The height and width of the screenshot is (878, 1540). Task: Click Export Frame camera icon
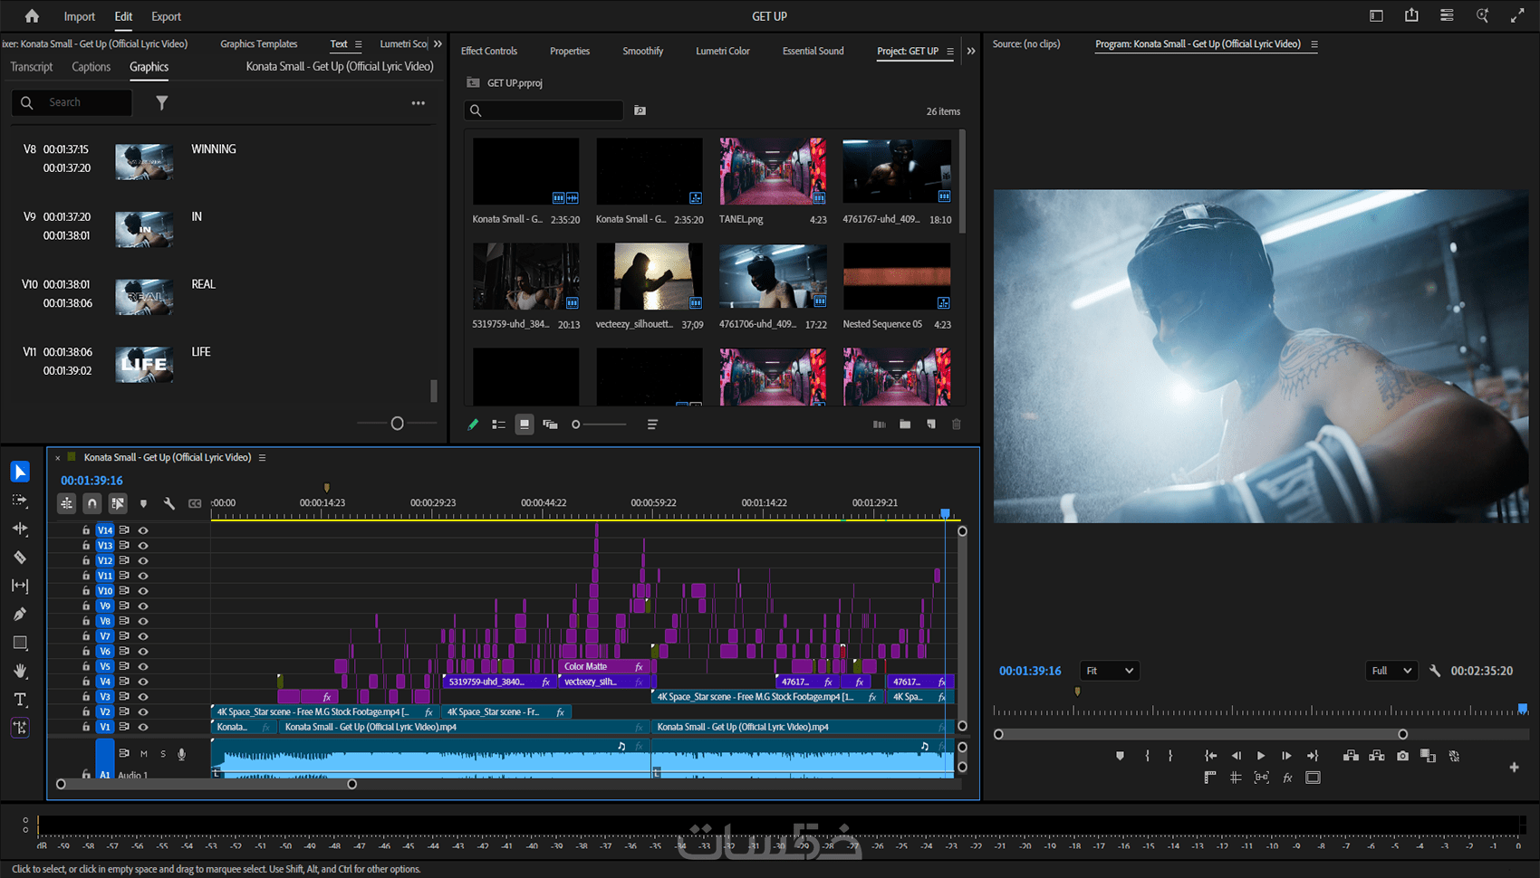pyautogui.click(x=1402, y=756)
